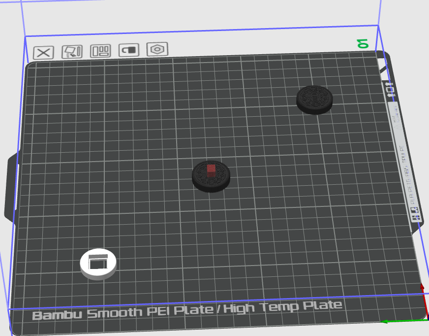
Task: Click the auto orient plate icon
Action: tap(72, 52)
